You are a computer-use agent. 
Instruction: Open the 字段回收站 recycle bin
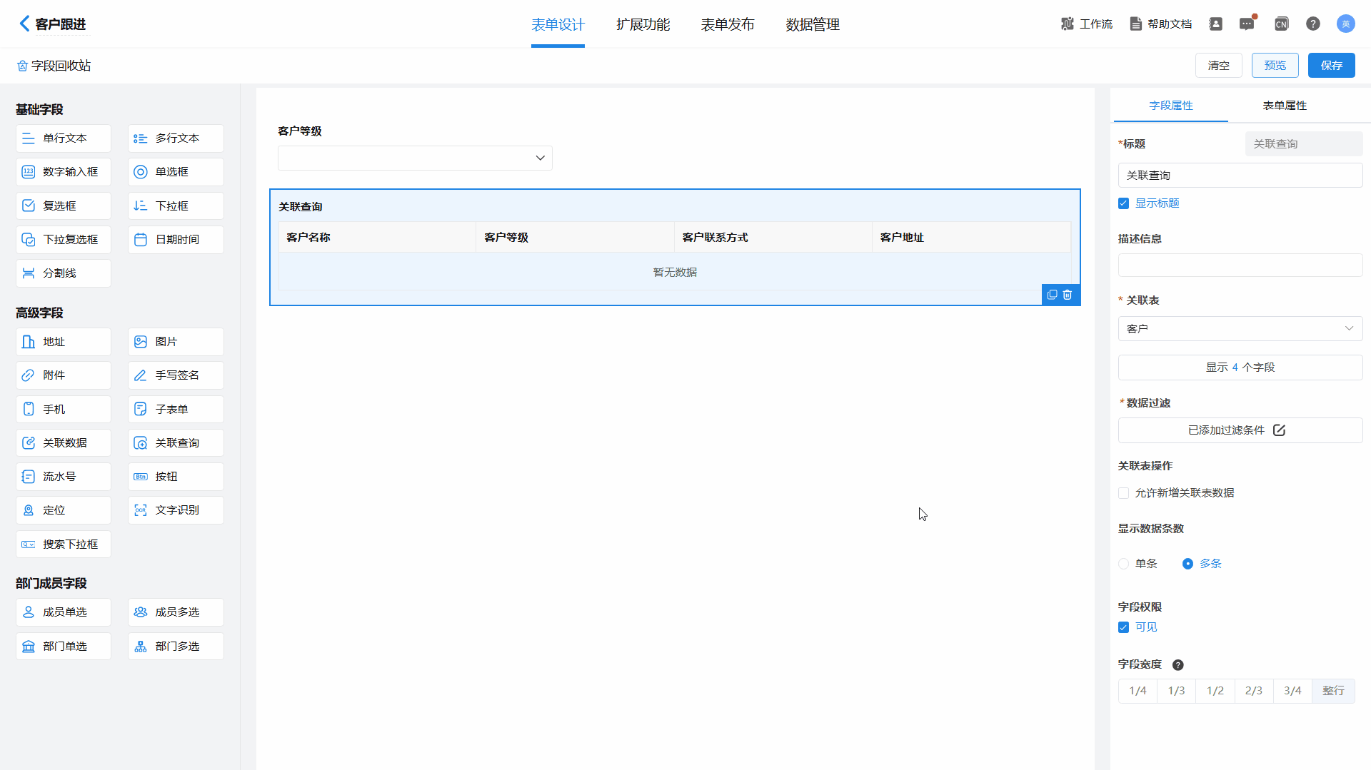(54, 66)
